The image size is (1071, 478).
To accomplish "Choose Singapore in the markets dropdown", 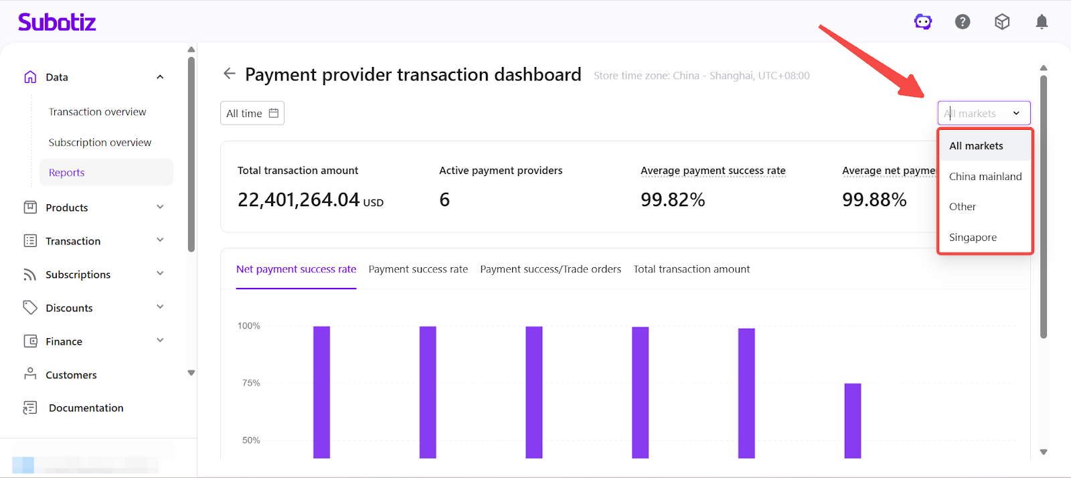I will point(973,238).
